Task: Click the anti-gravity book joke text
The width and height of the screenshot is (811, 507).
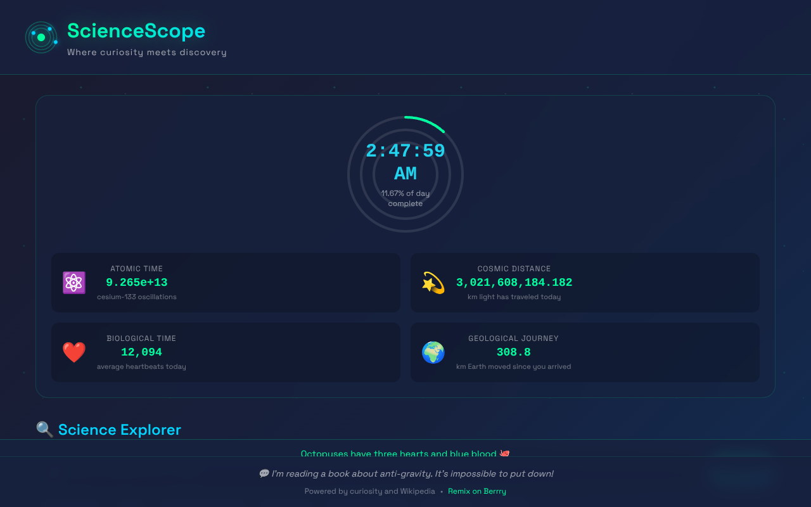Action: 412,474
